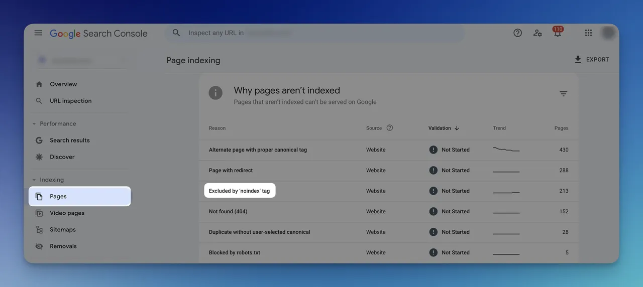Click the alert icon in Duplicate without canonical row
The image size is (643, 287).
pyautogui.click(x=433, y=232)
